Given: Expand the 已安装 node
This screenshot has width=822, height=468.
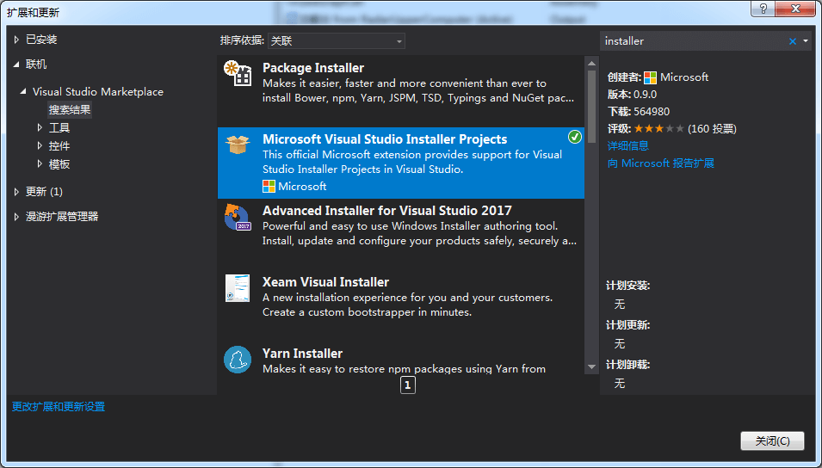Looking at the screenshot, I should pyautogui.click(x=16, y=40).
